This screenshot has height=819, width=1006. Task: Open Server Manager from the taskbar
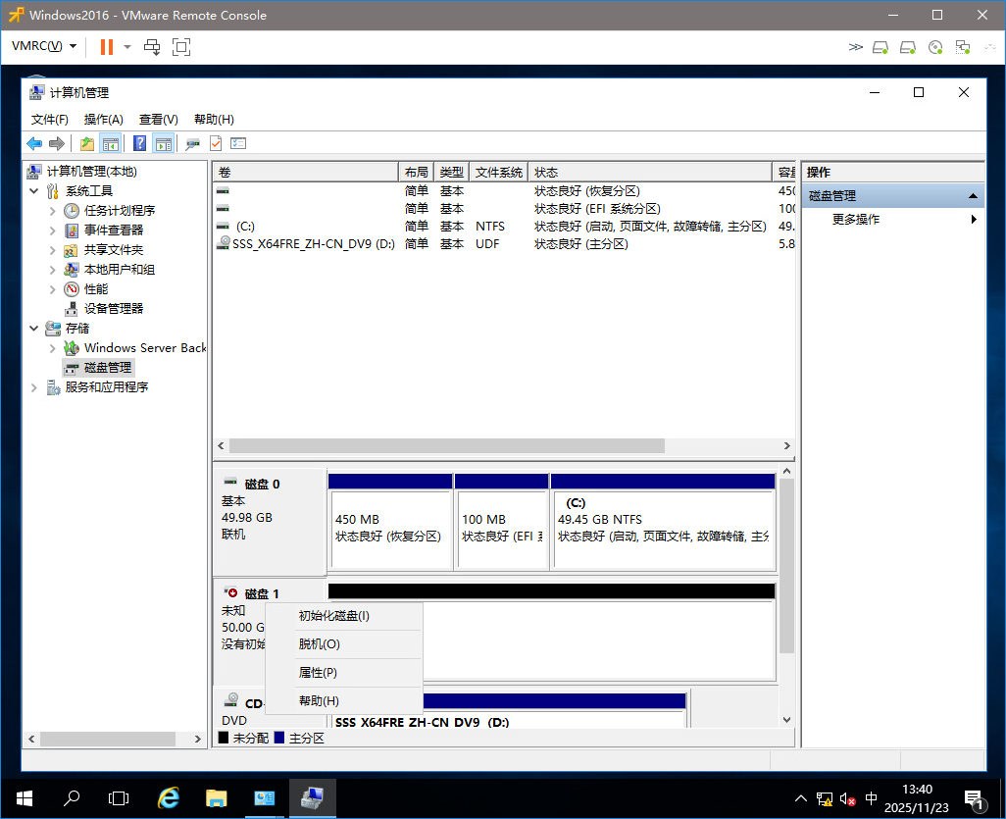pos(265,798)
